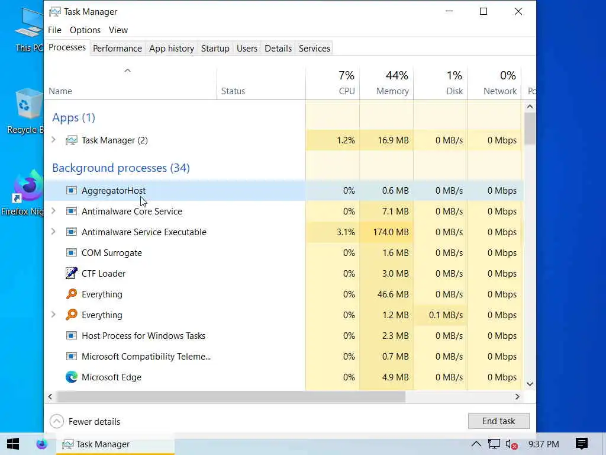Click the Task Manager app row icon
Viewport: 606px width, 455px height.
(72, 140)
